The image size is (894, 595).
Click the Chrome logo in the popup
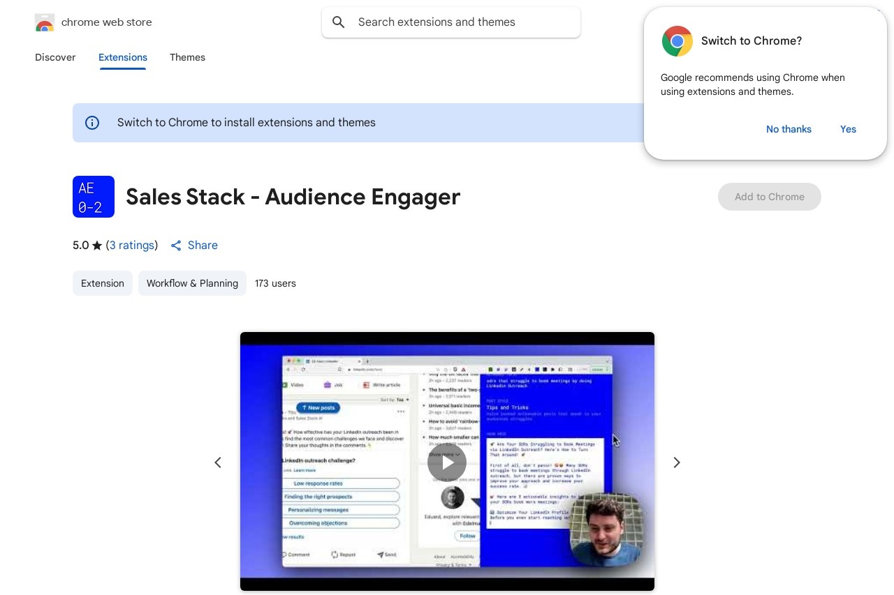coord(677,41)
